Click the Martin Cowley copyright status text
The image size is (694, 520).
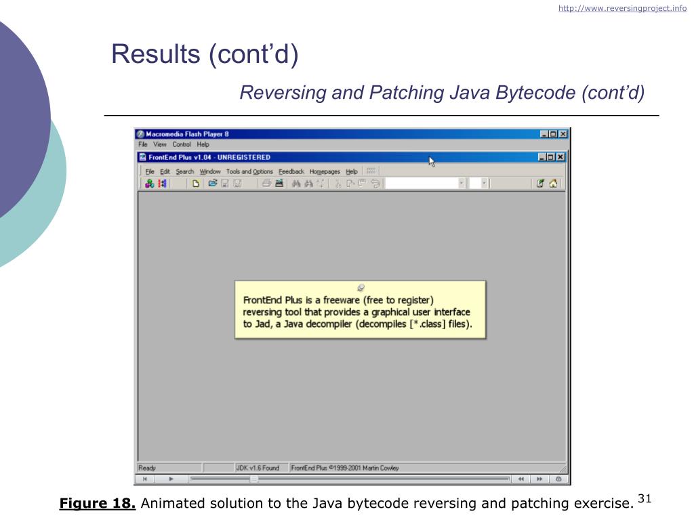(x=345, y=468)
